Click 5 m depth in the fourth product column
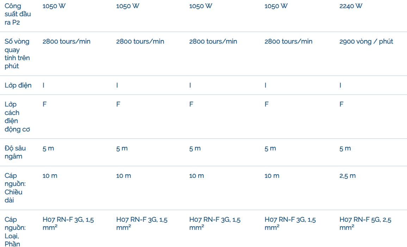Screen dimensions: 407x247 270,148
